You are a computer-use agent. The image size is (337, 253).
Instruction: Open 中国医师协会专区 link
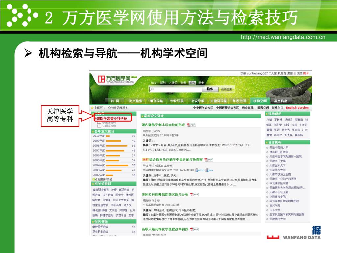[228, 108]
